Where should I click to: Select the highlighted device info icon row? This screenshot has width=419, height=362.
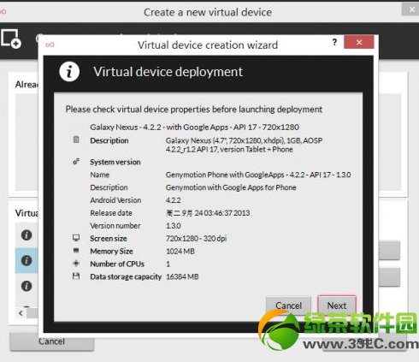tap(27, 260)
